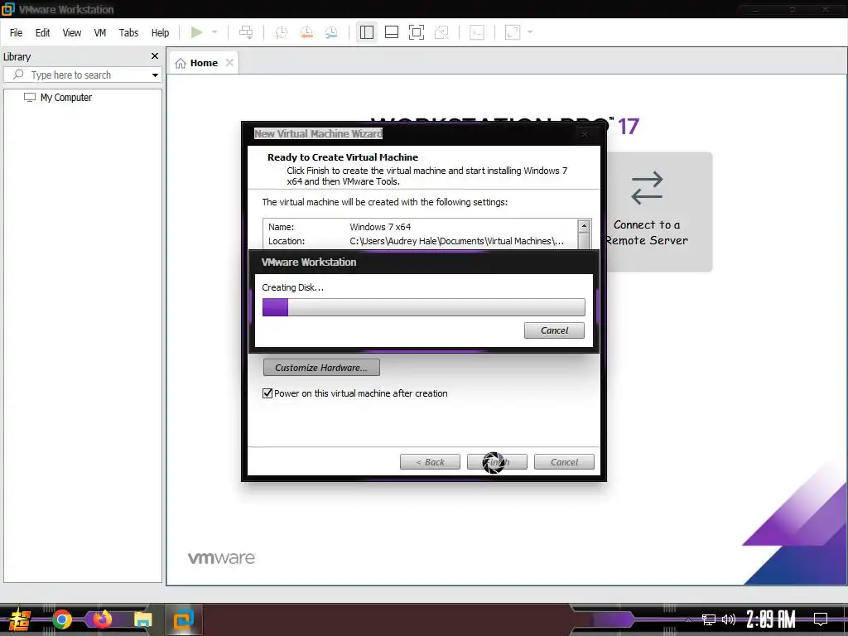This screenshot has height=636, width=848.
Task: Open the snapshot manager icon
Action: [331, 32]
